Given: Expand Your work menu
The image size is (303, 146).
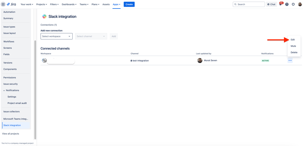Looking at the screenshot, I should 27,4.
